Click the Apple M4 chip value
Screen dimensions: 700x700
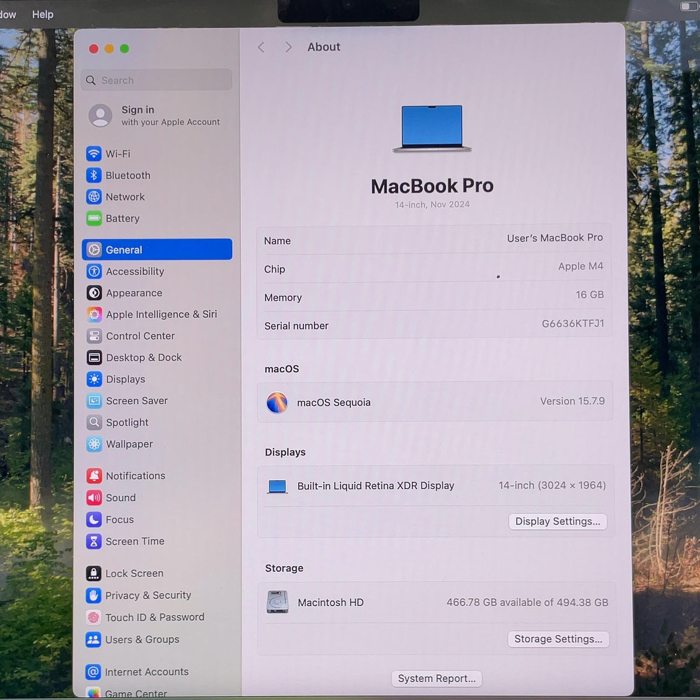(580, 267)
